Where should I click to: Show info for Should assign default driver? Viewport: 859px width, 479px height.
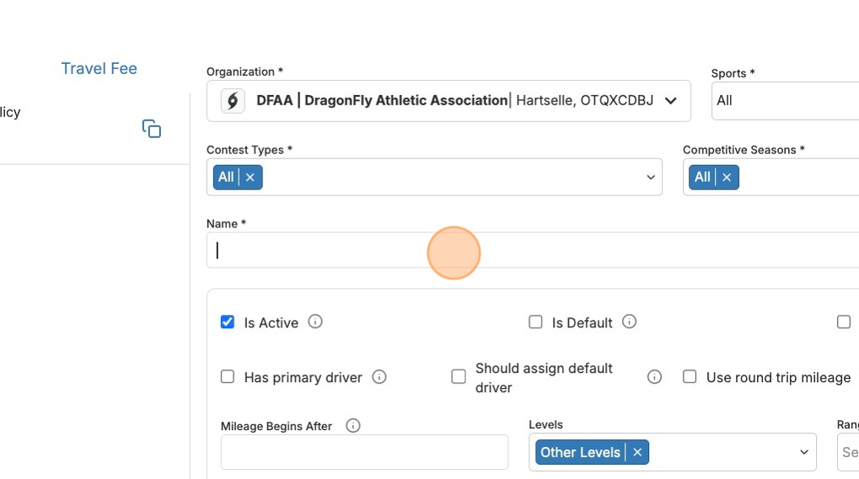click(x=654, y=377)
